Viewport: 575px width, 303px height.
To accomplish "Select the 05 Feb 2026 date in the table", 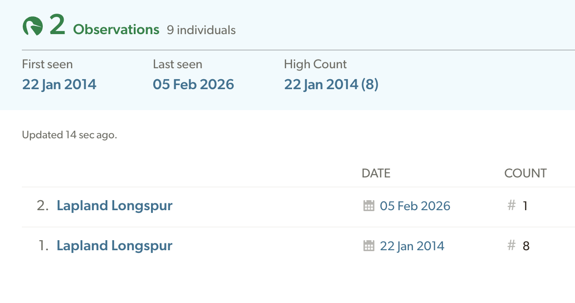I will (415, 206).
